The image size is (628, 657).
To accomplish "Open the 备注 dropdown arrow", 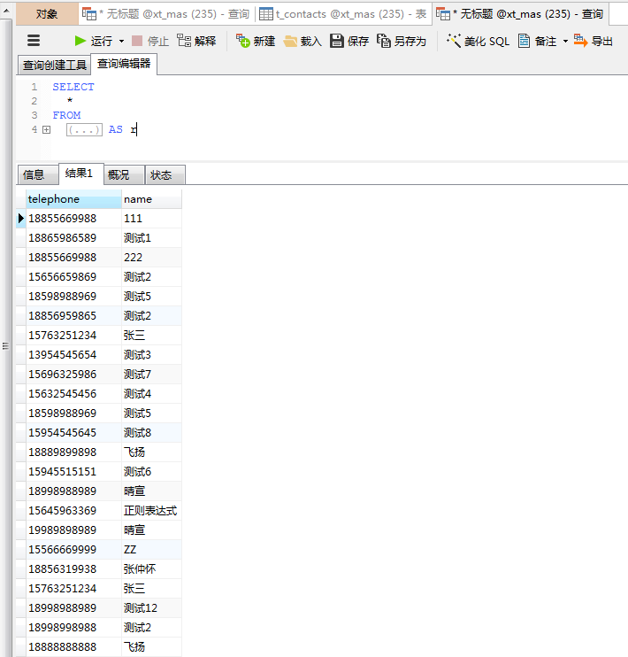I will pos(565,41).
